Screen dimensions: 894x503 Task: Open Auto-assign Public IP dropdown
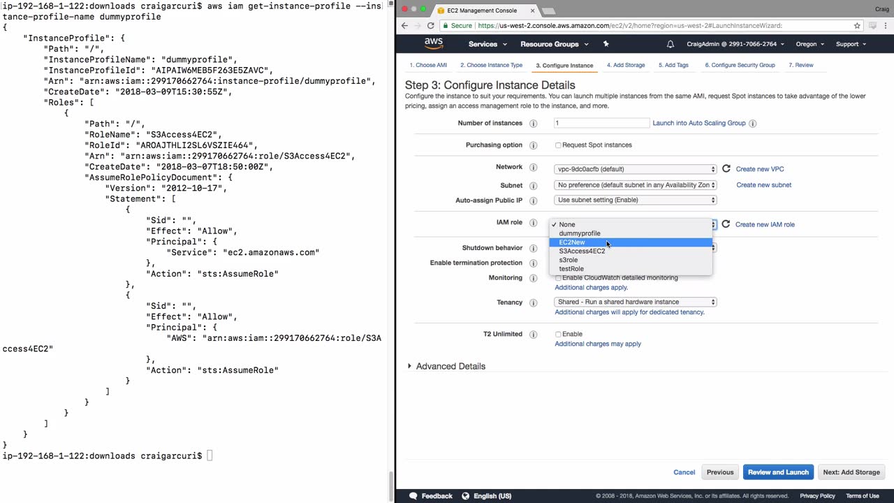636,200
